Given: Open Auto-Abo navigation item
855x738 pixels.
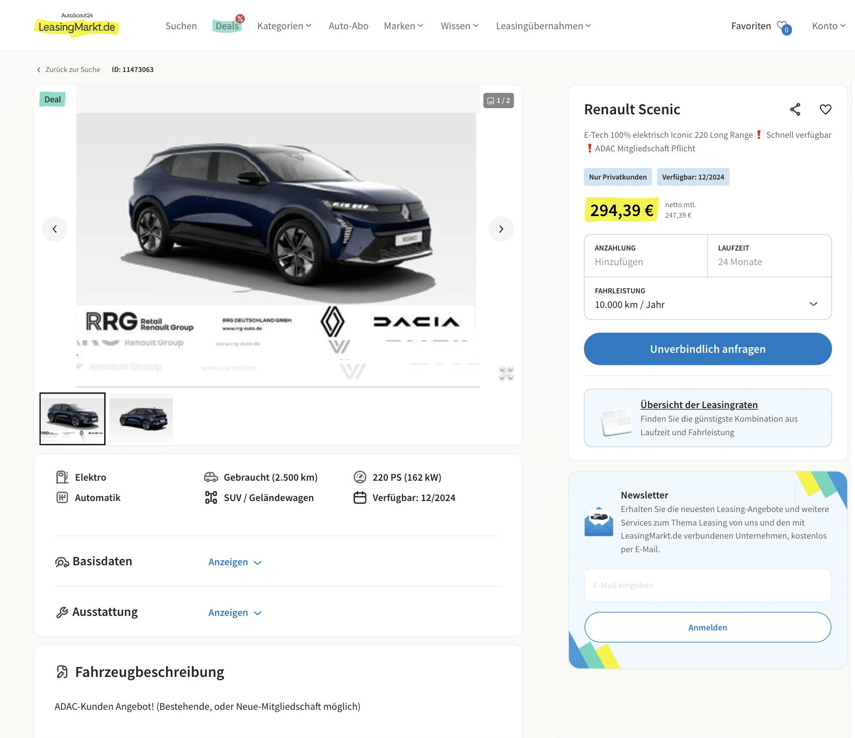Looking at the screenshot, I should tap(348, 26).
